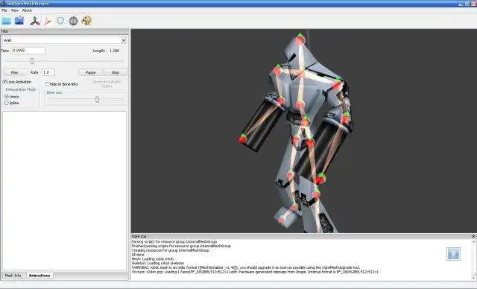The width and height of the screenshot is (477, 289).
Task: Click the Bone size slider handle
Action: (x=98, y=99)
